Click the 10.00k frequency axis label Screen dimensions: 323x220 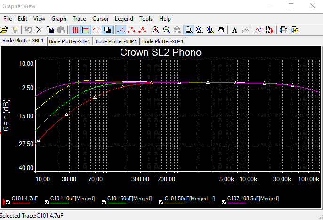tap(248, 179)
